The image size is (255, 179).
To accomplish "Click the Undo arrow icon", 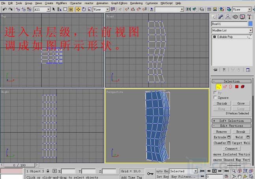I will [x=5, y=9].
